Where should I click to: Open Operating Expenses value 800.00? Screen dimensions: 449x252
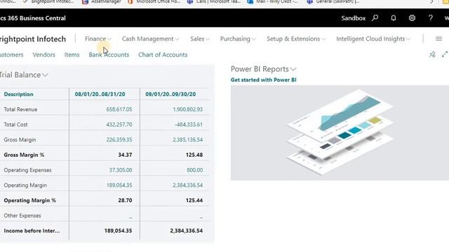[195, 170]
